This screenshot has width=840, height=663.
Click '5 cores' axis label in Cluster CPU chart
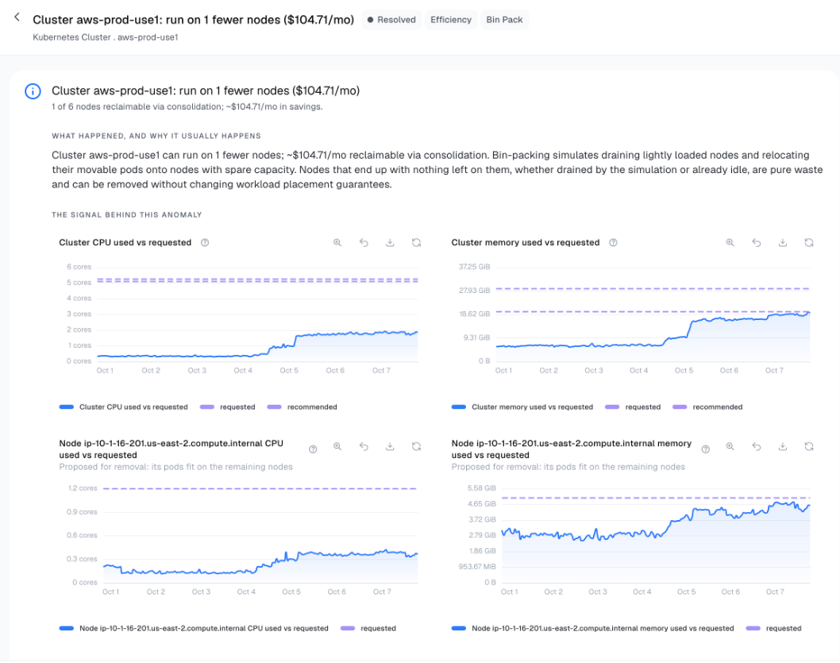[79, 282]
